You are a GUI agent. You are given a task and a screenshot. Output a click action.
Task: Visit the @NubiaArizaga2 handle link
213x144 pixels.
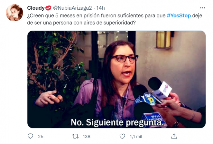[x=72, y=8]
